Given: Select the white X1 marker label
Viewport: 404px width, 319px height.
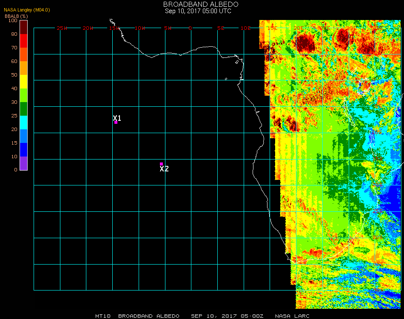Looking at the screenshot, I should pyautogui.click(x=117, y=118).
